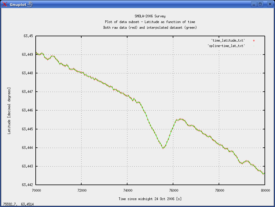Click the curve minimum near 75500 seconds

pyautogui.click(x=163, y=148)
